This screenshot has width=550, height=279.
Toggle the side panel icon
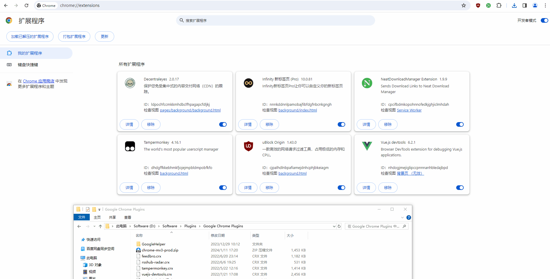point(525,5)
